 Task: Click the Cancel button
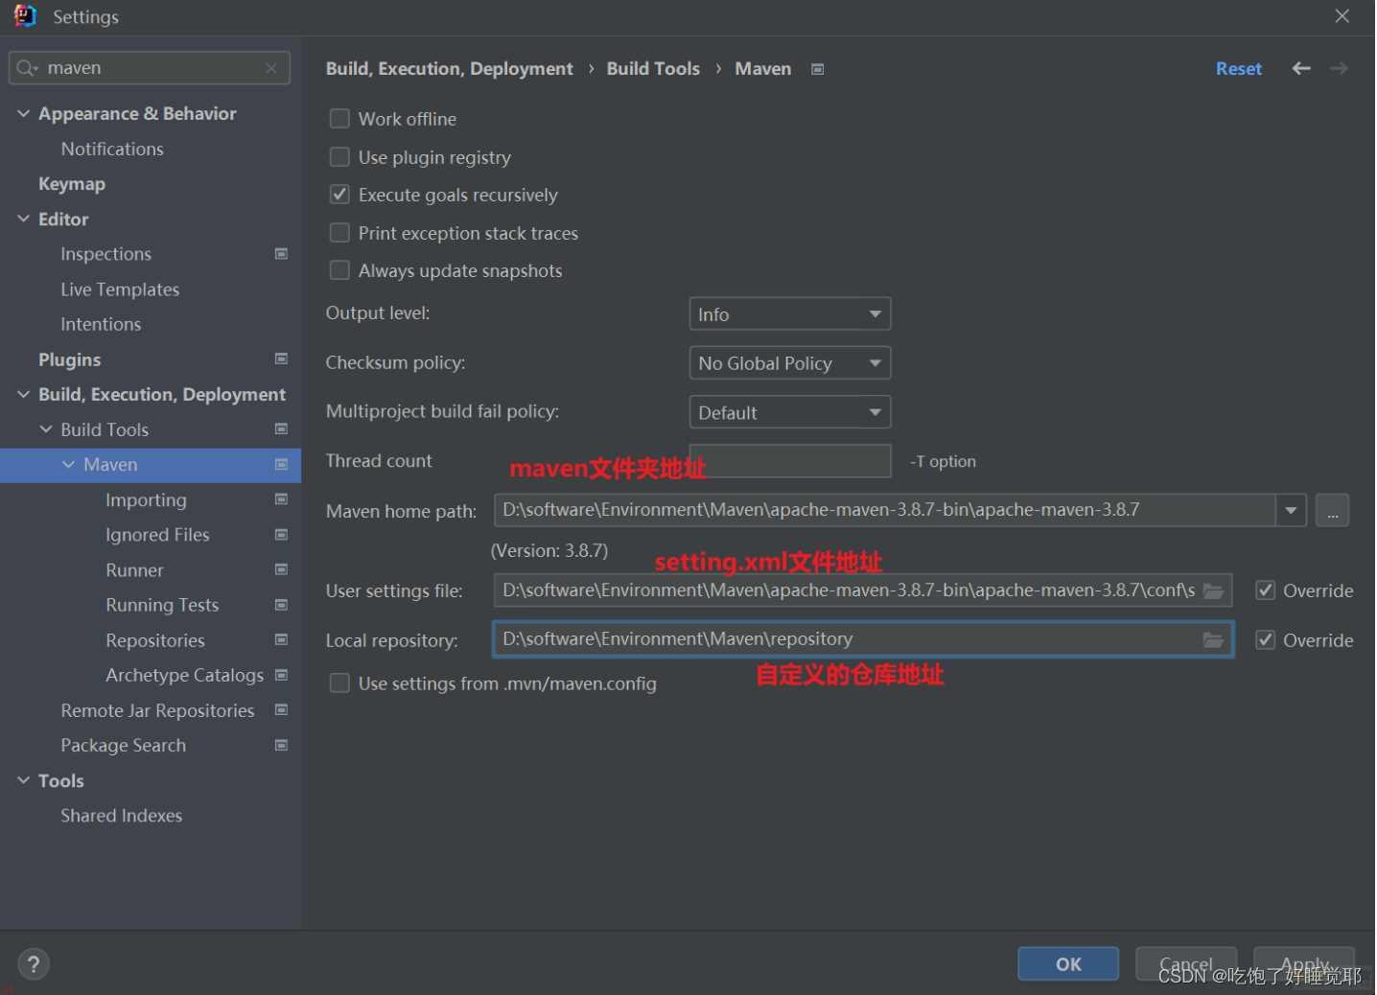click(1186, 964)
